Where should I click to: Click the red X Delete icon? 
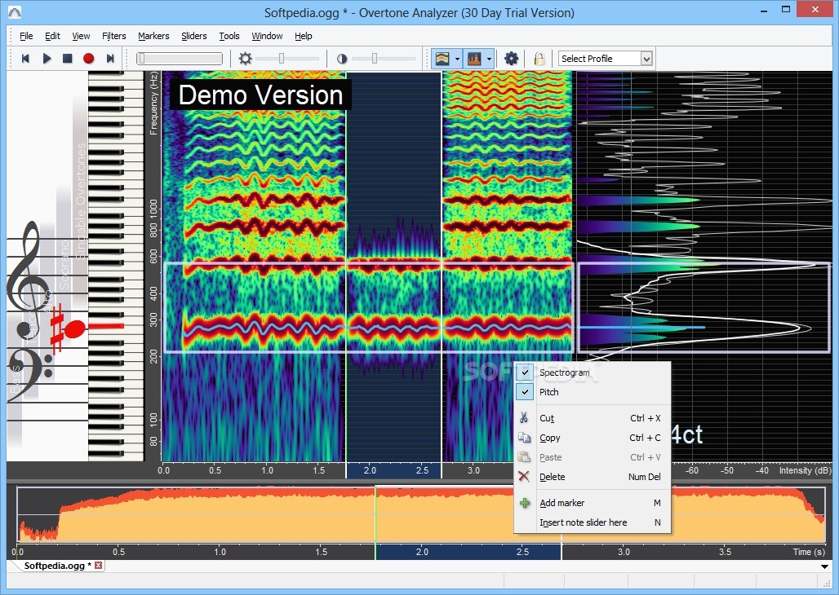(524, 476)
